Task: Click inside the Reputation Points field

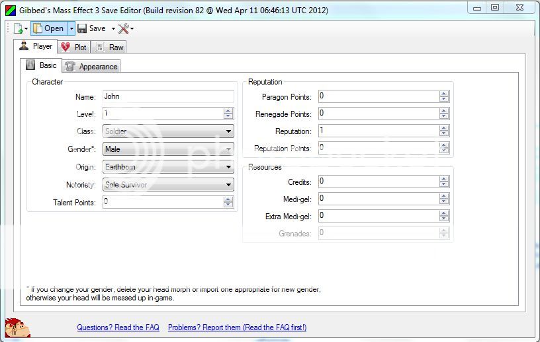Action: [x=379, y=148]
